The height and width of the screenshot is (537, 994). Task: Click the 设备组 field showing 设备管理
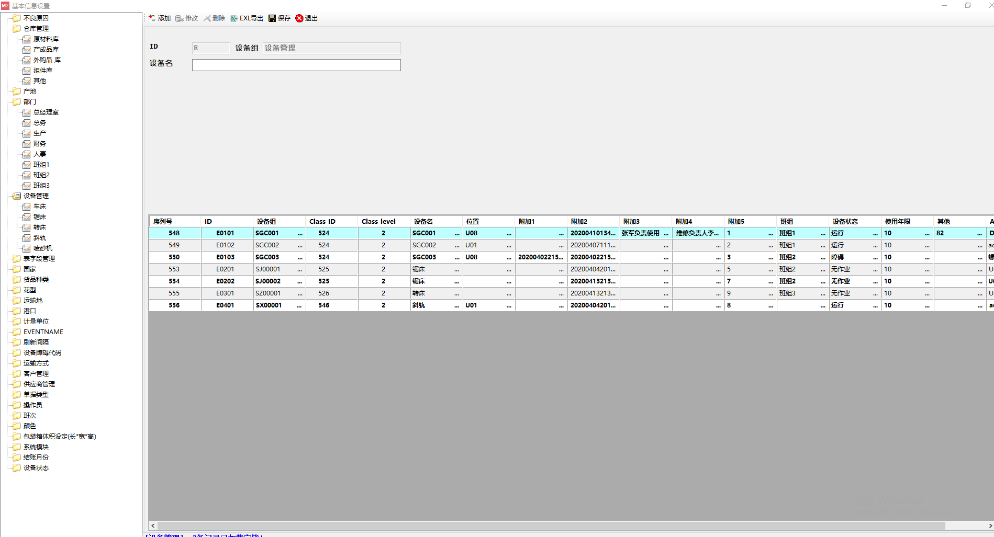(332, 48)
